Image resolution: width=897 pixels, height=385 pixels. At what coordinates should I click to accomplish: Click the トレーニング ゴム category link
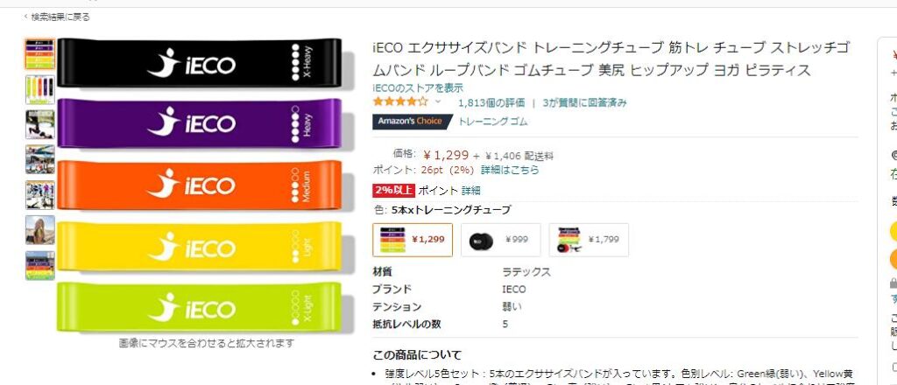[x=493, y=122]
